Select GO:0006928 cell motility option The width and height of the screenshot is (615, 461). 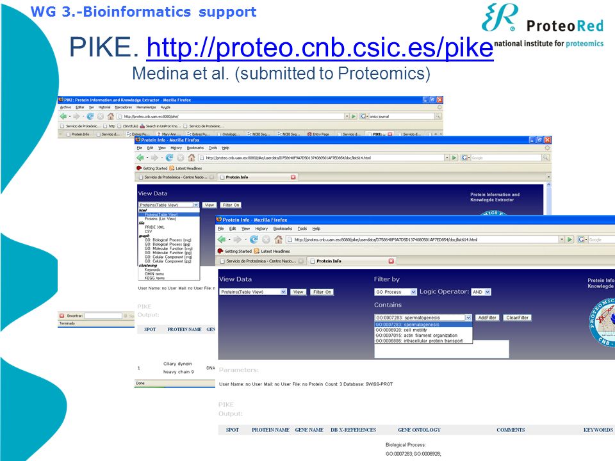click(x=423, y=330)
